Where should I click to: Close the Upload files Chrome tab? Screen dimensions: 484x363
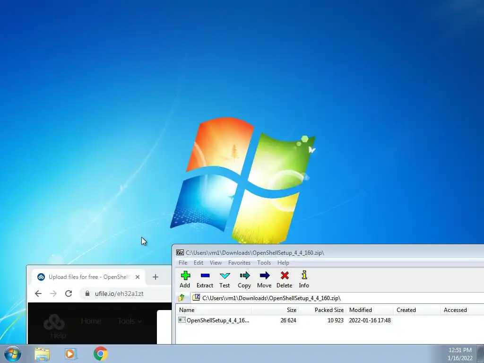(x=138, y=277)
